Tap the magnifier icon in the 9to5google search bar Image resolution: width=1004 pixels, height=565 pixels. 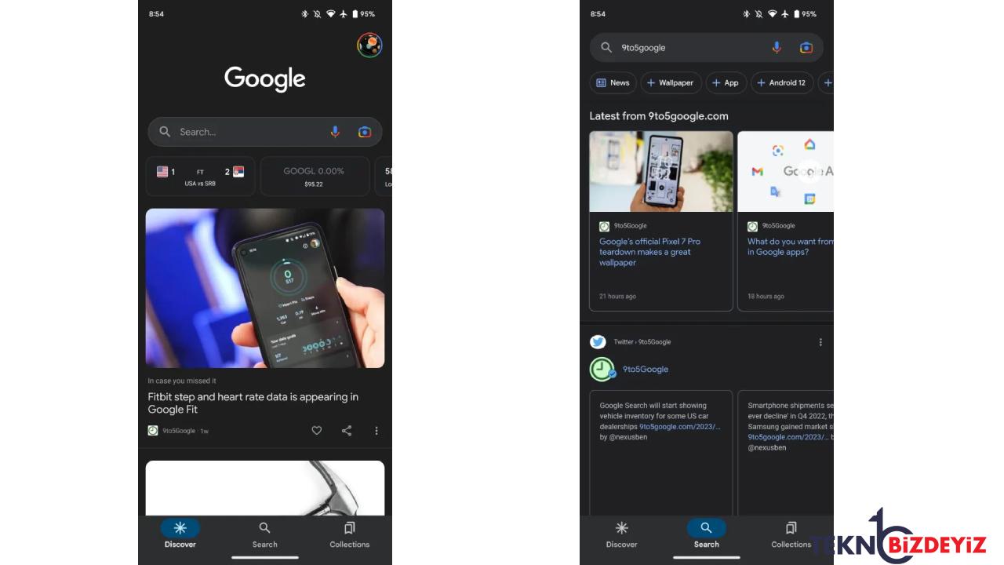coord(606,47)
